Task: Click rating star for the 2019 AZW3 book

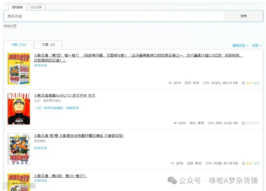Action: tap(243, 83)
